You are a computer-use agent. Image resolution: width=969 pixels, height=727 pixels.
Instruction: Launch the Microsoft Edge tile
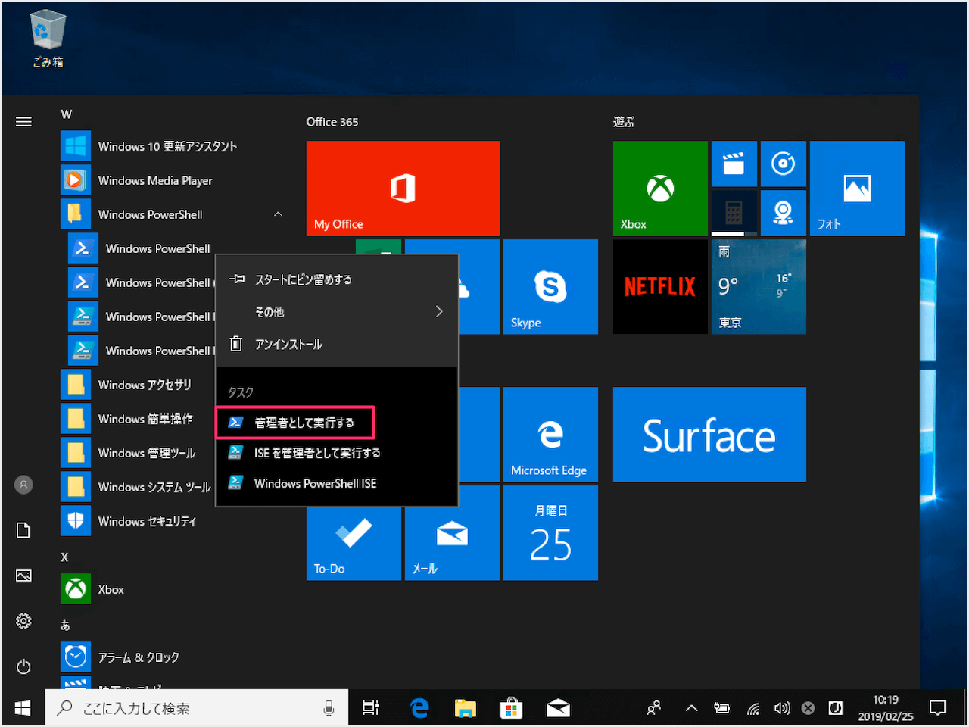point(550,434)
